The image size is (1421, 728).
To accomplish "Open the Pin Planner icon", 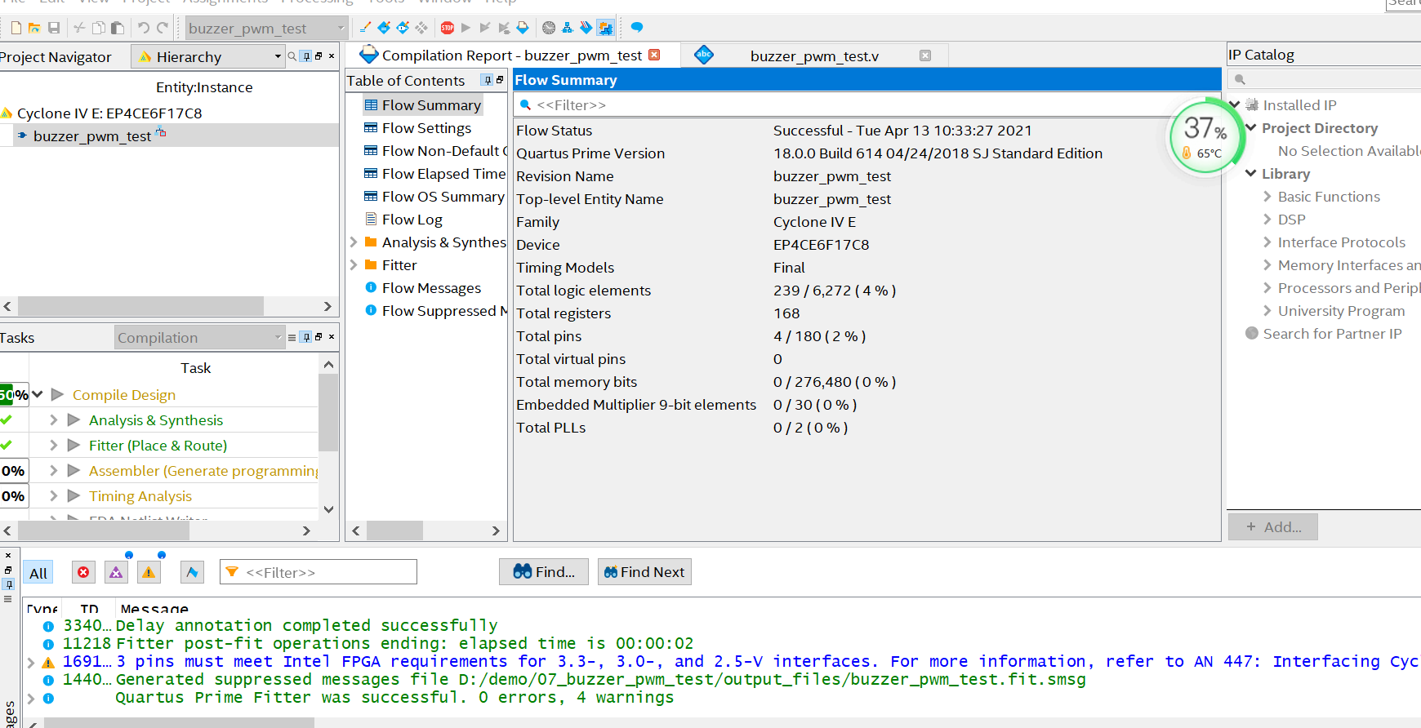I will [x=403, y=28].
